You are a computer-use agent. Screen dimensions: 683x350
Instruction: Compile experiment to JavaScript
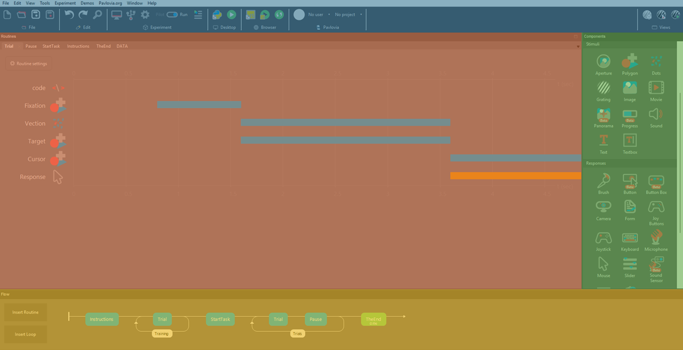pos(250,15)
